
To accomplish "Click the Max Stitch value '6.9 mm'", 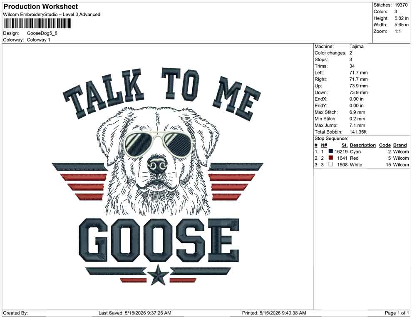I will point(357,112).
